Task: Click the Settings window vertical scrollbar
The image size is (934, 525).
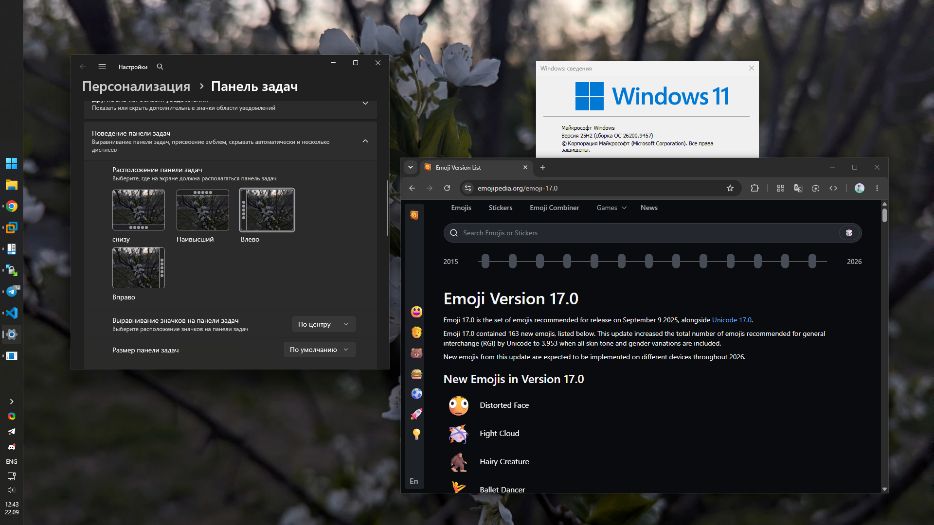Action: 387,208
